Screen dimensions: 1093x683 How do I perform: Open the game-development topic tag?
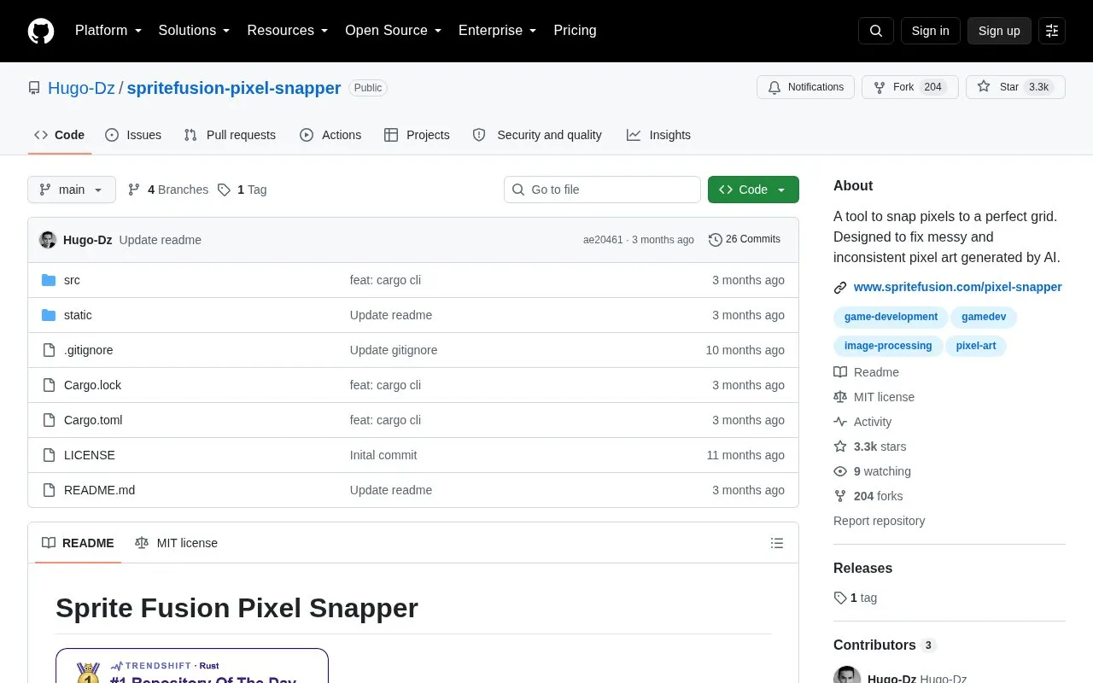pos(891,317)
